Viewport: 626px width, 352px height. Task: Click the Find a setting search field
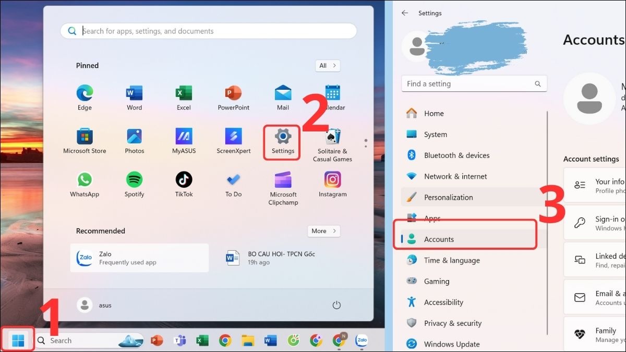pos(474,83)
